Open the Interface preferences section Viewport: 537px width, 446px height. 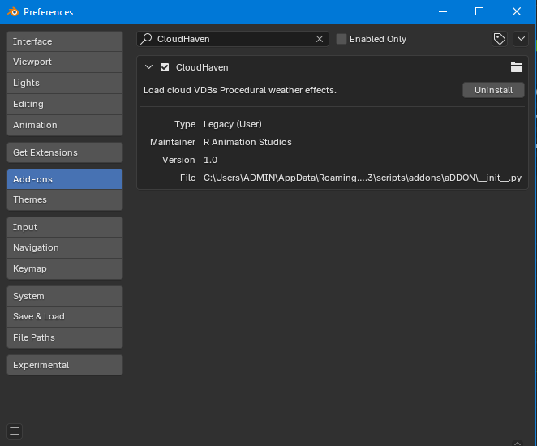[x=65, y=41]
